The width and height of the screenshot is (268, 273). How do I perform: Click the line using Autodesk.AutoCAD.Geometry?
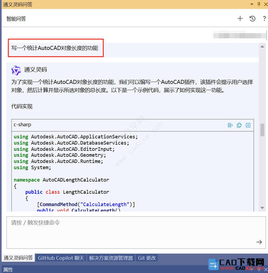click(x=60, y=155)
